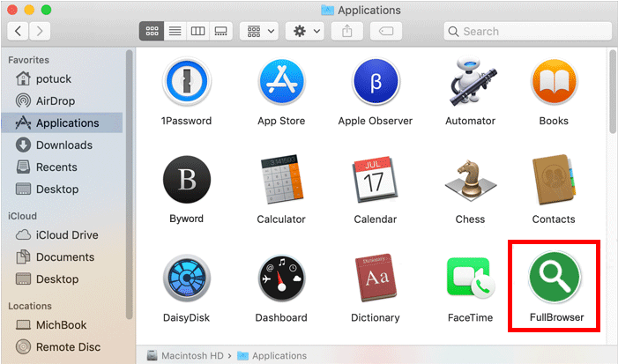
Task: Click the Edit Tags toolbar button
Action: point(386,31)
